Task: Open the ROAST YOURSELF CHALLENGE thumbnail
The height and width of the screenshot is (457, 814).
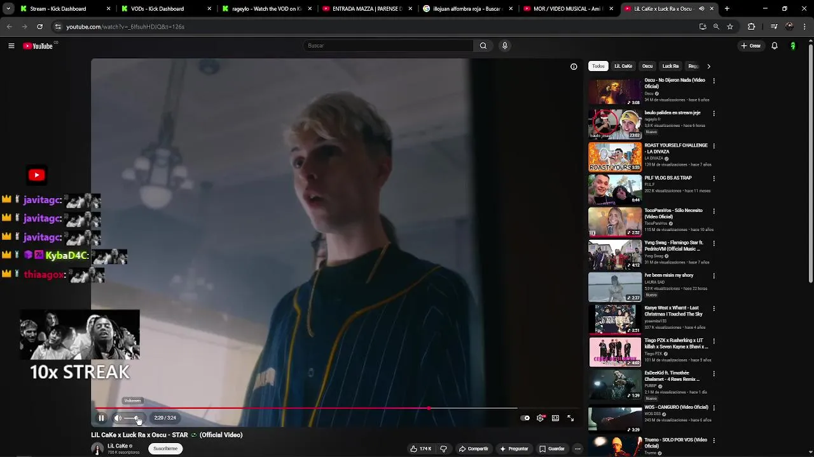Action: 615,157
